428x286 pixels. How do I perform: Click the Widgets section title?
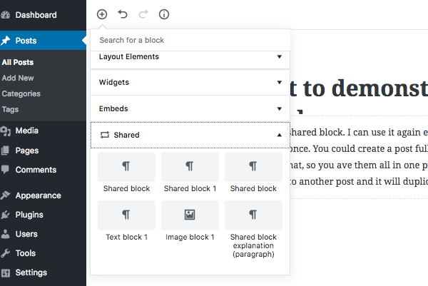tap(114, 82)
